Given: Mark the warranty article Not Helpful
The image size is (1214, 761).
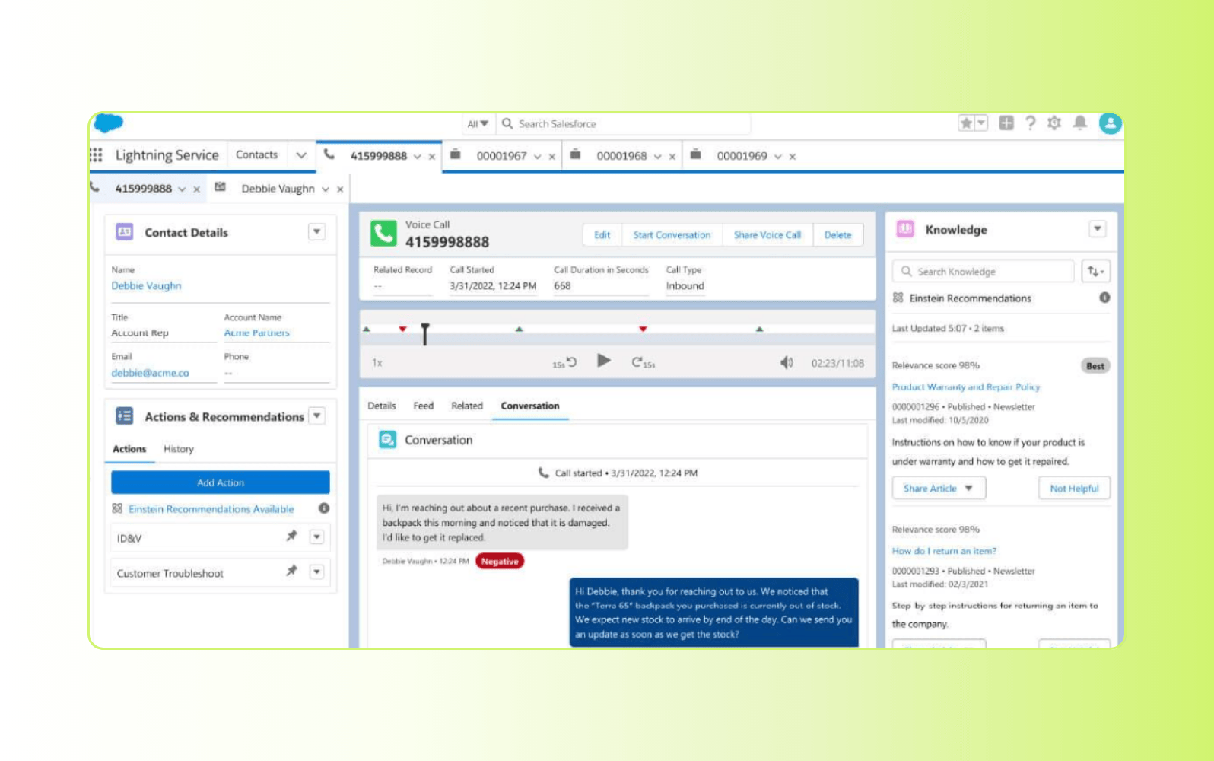Looking at the screenshot, I should pyautogui.click(x=1074, y=489).
